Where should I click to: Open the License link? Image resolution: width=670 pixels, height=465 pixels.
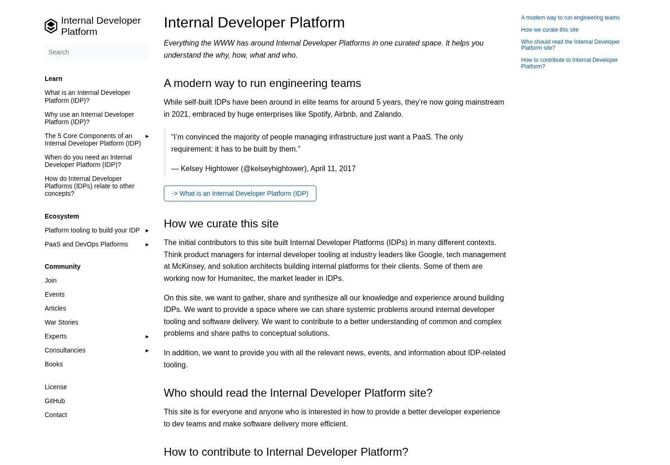[56, 387]
